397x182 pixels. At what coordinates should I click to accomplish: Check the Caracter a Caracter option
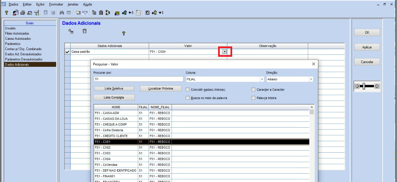(253, 89)
